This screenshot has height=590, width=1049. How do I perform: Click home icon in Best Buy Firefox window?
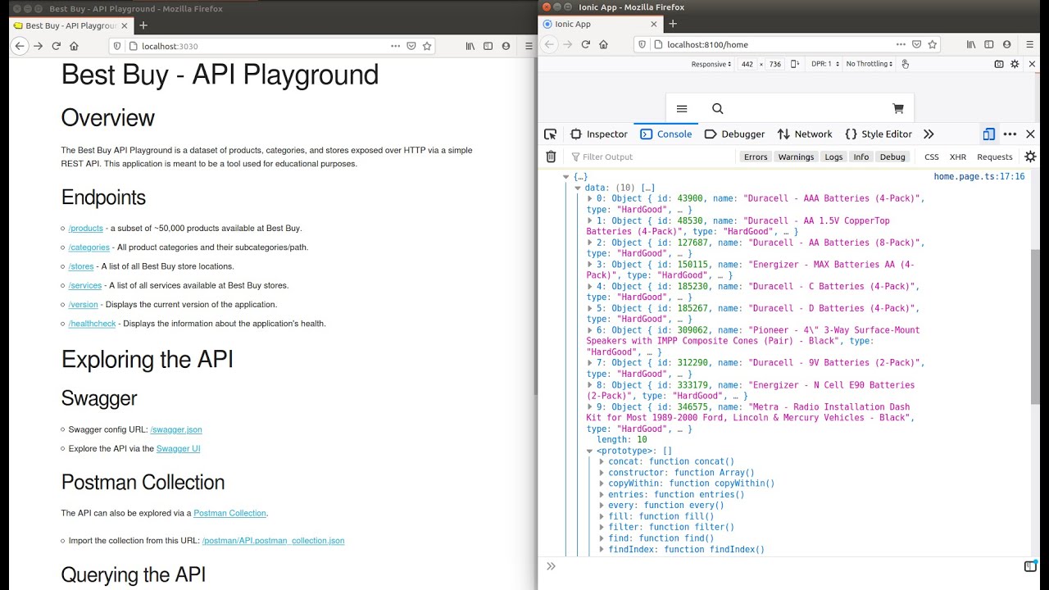click(x=75, y=46)
